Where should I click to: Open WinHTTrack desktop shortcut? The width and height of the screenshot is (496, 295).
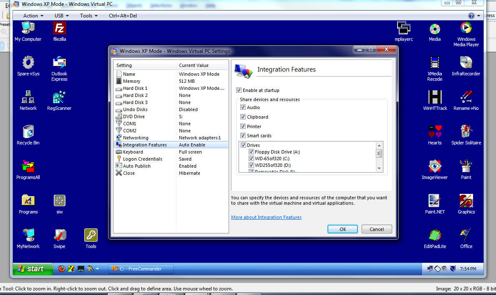[x=435, y=100]
